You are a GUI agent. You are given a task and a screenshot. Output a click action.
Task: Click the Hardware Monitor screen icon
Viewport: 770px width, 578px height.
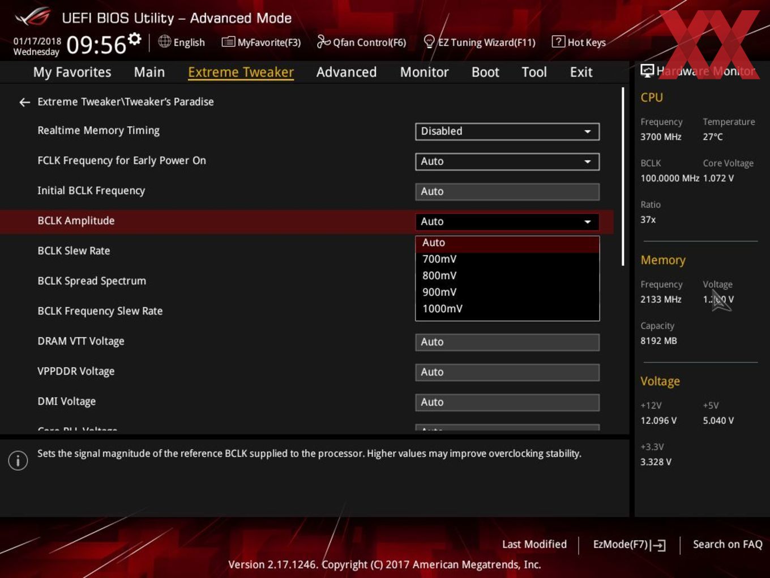pyautogui.click(x=647, y=71)
